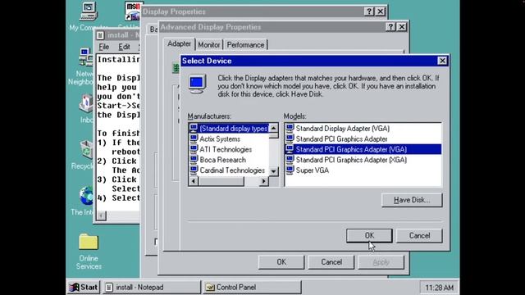Image resolution: width=525 pixels, height=295 pixels.
Task: Click monitor icon beside Actix Systems
Action: coord(194,138)
